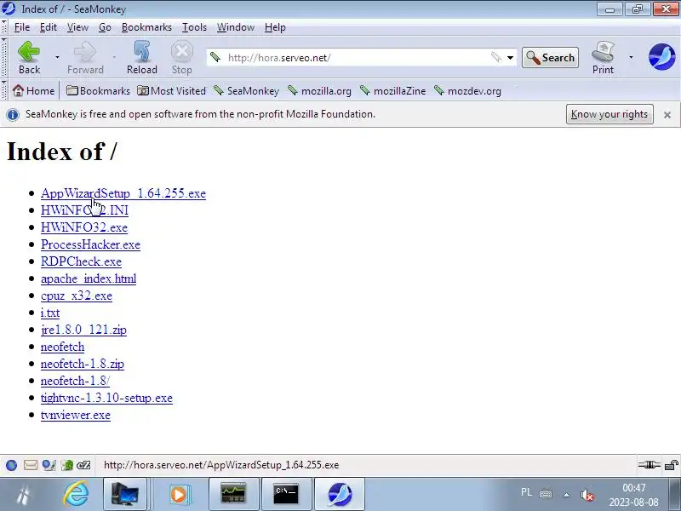Open the Most Visited folder
Screen dimensions: 681x511
click(172, 91)
